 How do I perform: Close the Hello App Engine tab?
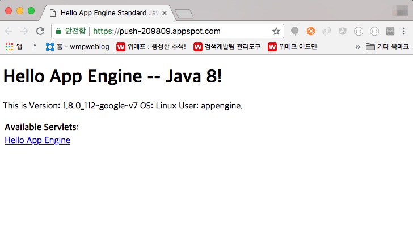(x=165, y=12)
